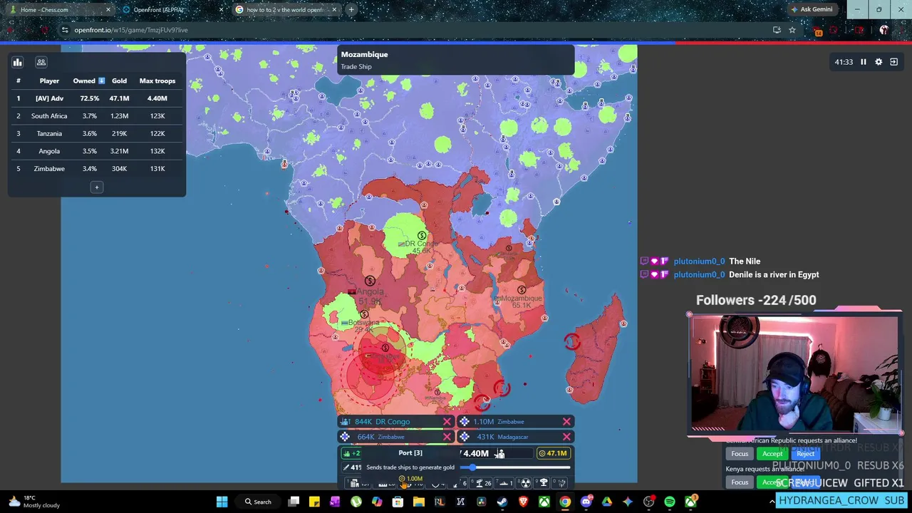912x513 pixels.
Task: Bookmark this page with the star icon
Action: pos(792,30)
